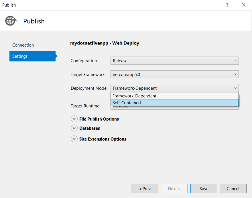Click the Databases chevron icon
This screenshot has width=252, height=198.
pyautogui.click(x=74, y=128)
